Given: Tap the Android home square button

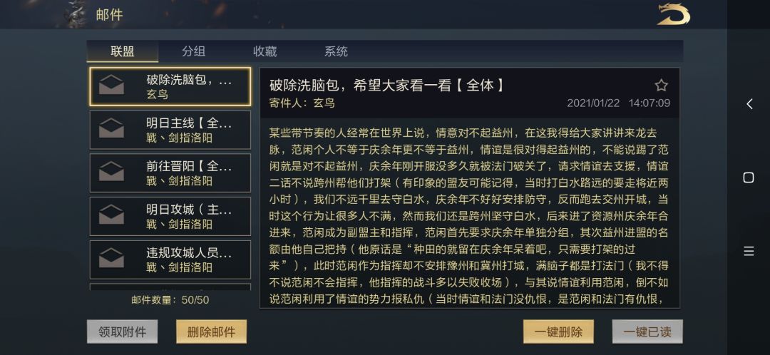Looking at the screenshot, I should (749, 177).
